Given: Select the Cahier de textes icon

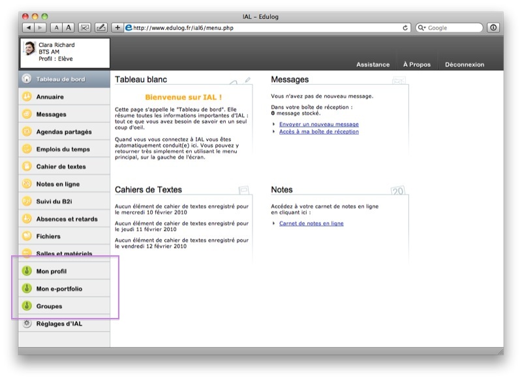Looking at the screenshot, I should tap(27, 166).
